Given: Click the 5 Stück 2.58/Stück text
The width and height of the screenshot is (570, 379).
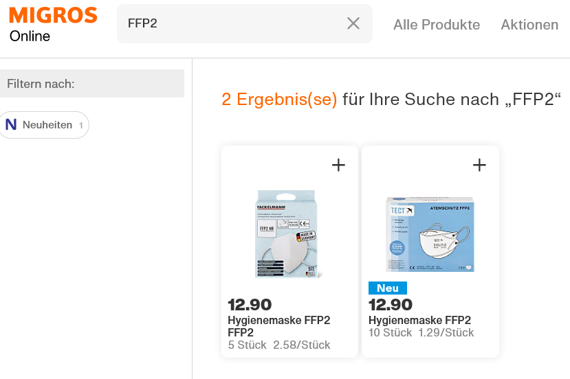Looking at the screenshot, I should tap(279, 345).
